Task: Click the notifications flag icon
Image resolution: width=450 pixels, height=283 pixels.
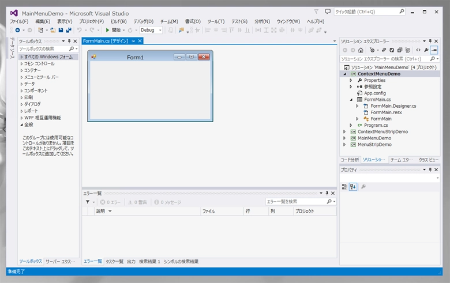Action: click(x=316, y=12)
